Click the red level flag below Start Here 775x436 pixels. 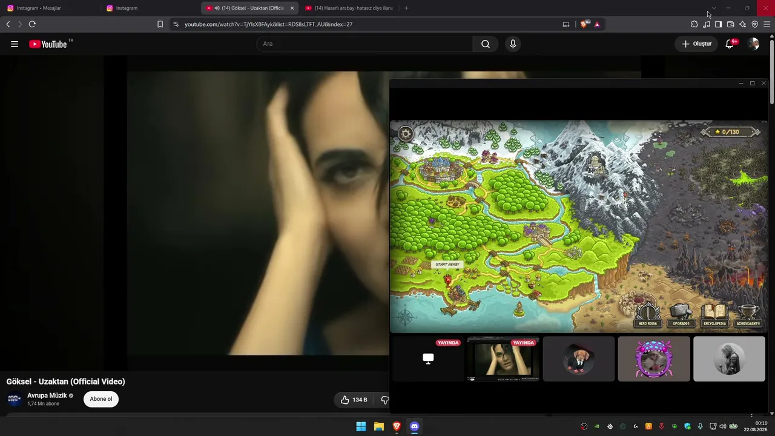click(447, 280)
